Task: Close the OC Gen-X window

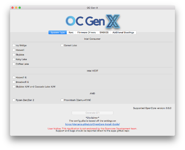Action: pyautogui.click(x=12, y=8)
